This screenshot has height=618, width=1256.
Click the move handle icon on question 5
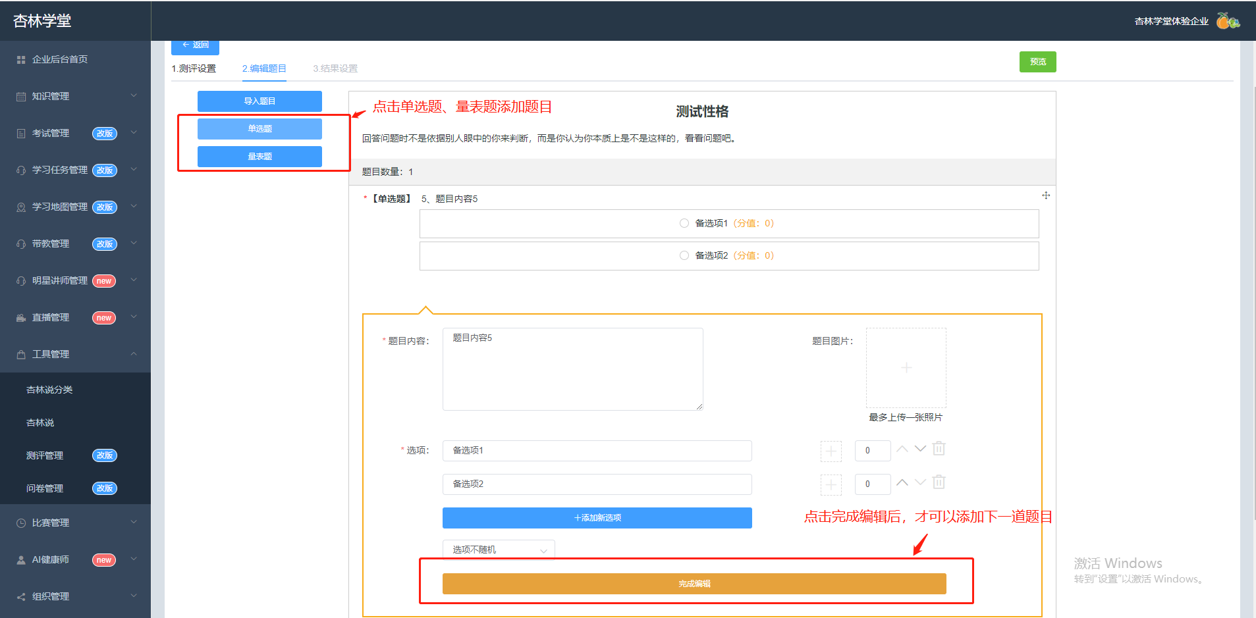pos(1046,195)
